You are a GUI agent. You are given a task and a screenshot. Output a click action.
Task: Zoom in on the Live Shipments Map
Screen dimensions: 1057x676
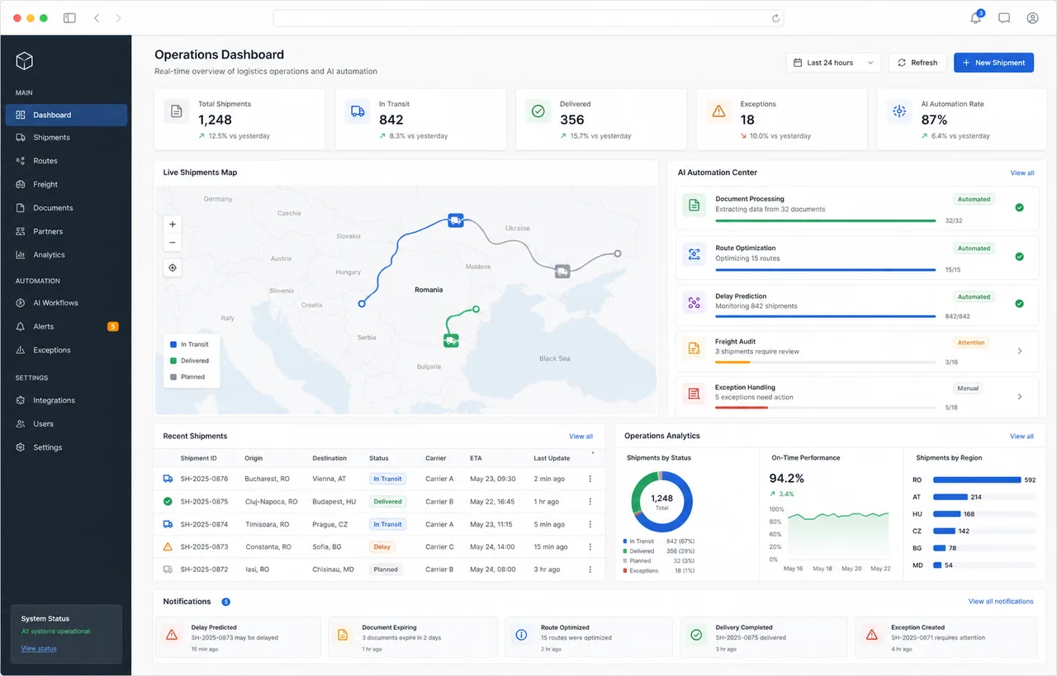coord(173,225)
